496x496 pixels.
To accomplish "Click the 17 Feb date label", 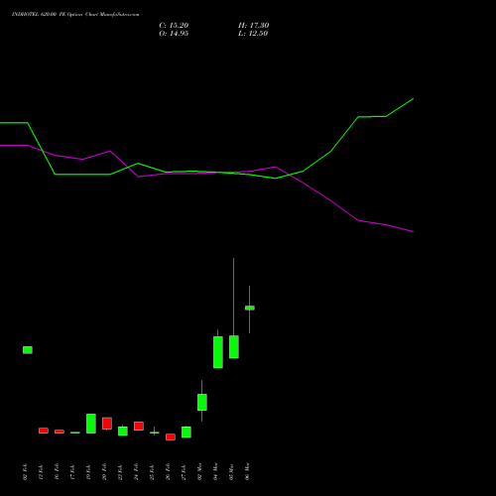I will [72, 472].
